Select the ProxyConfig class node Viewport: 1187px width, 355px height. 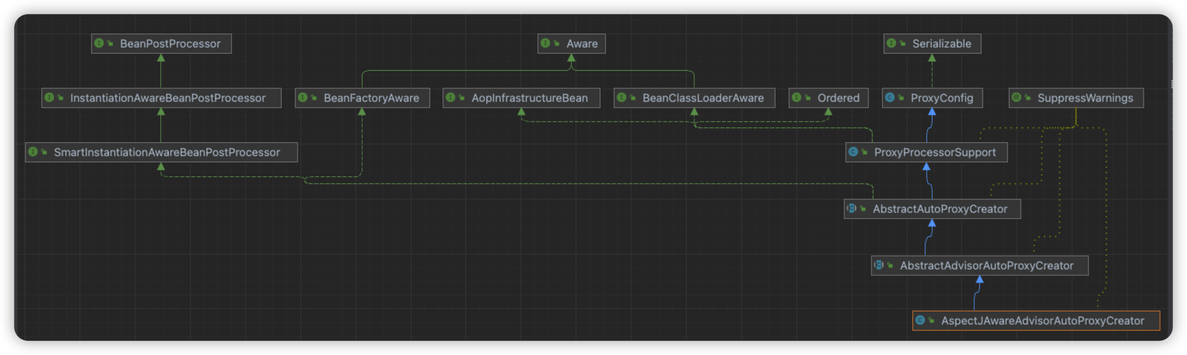coord(932,99)
